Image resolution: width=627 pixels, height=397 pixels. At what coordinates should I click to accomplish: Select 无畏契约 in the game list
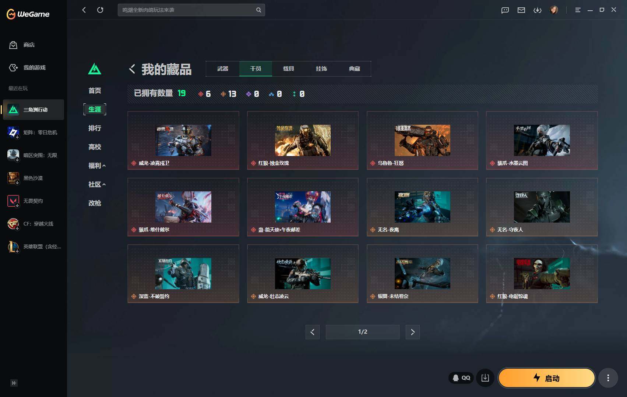pos(34,201)
